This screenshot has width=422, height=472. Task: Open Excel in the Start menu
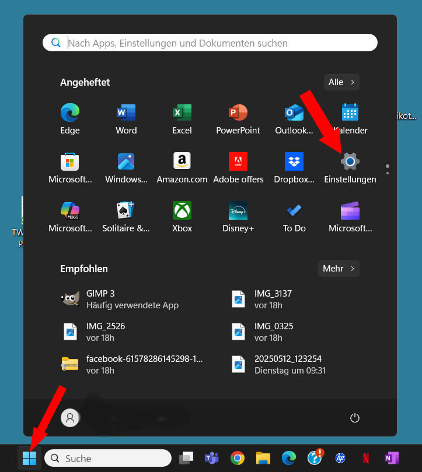point(182,119)
